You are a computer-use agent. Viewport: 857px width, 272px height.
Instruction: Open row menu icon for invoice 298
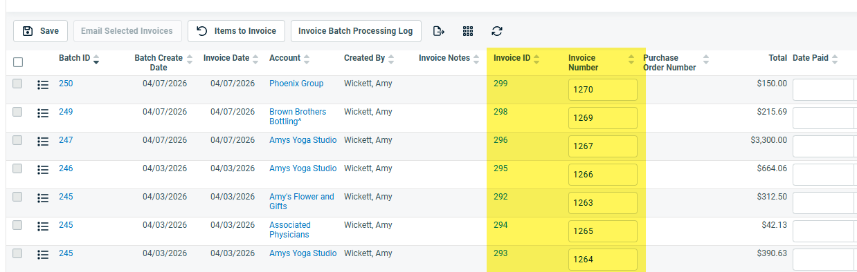(x=43, y=113)
